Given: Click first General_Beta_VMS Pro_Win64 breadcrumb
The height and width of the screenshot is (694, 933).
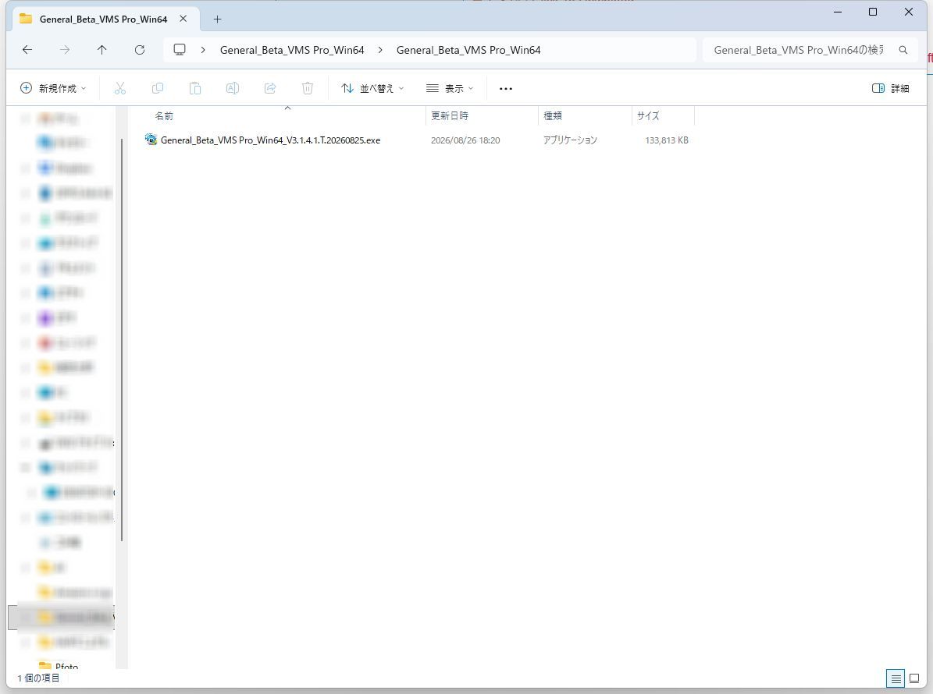Looking at the screenshot, I should pyautogui.click(x=292, y=50).
